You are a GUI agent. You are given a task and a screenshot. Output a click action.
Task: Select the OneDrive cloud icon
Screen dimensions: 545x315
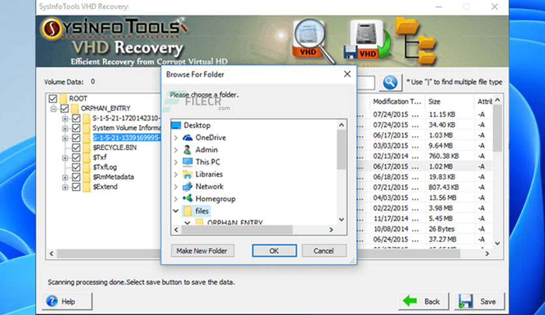click(188, 137)
